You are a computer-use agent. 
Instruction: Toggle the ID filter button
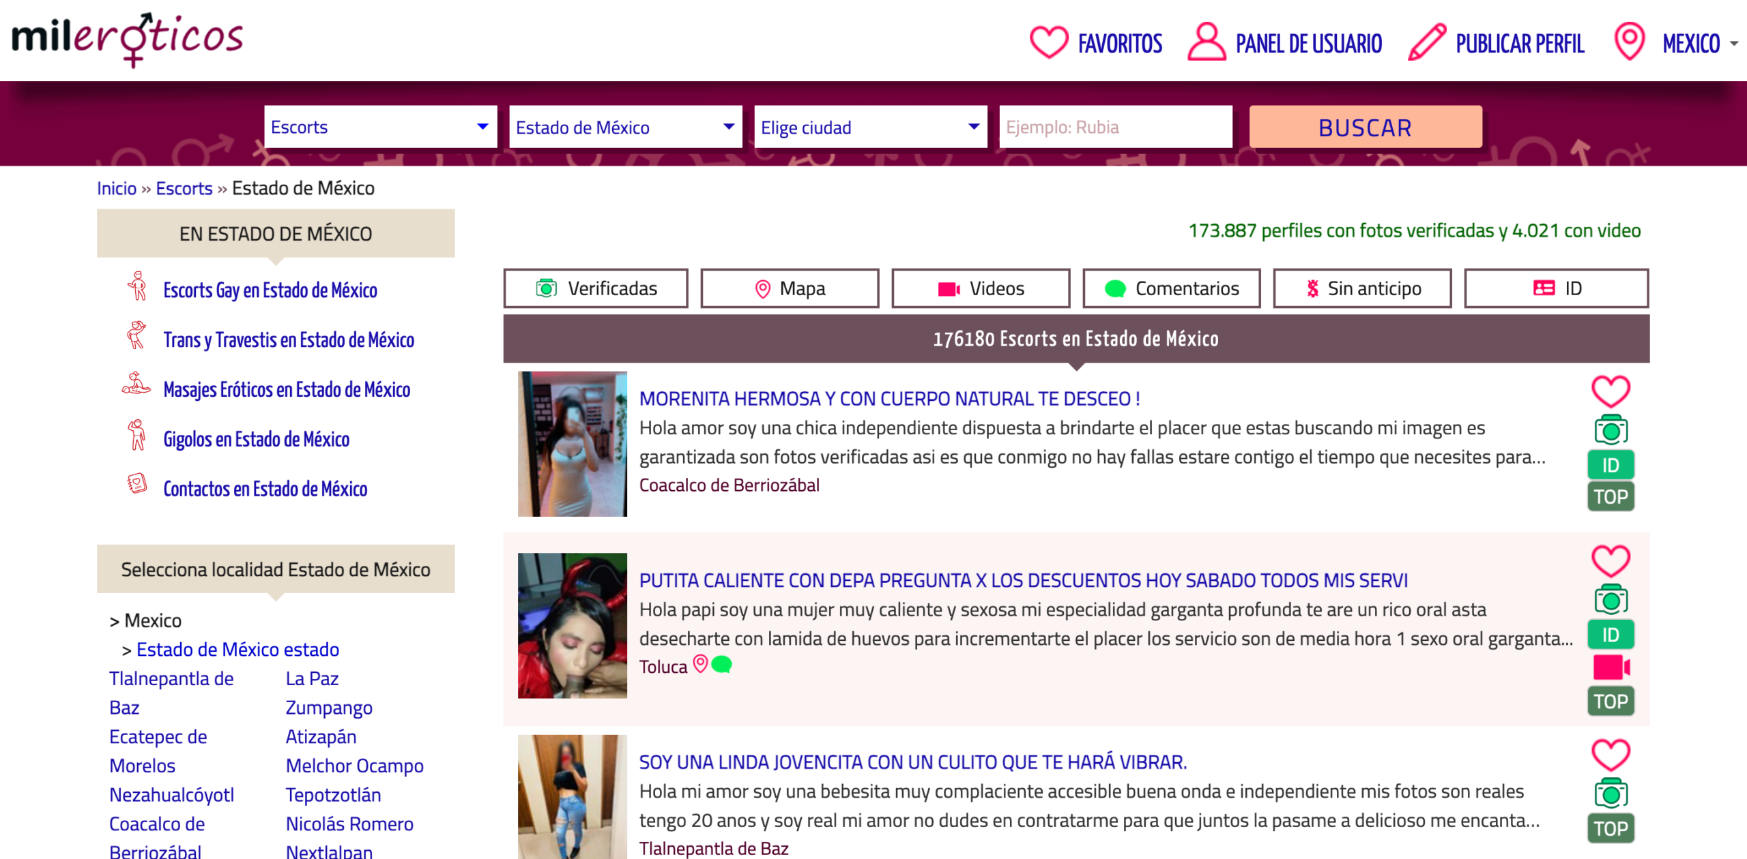pos(1557,288)
